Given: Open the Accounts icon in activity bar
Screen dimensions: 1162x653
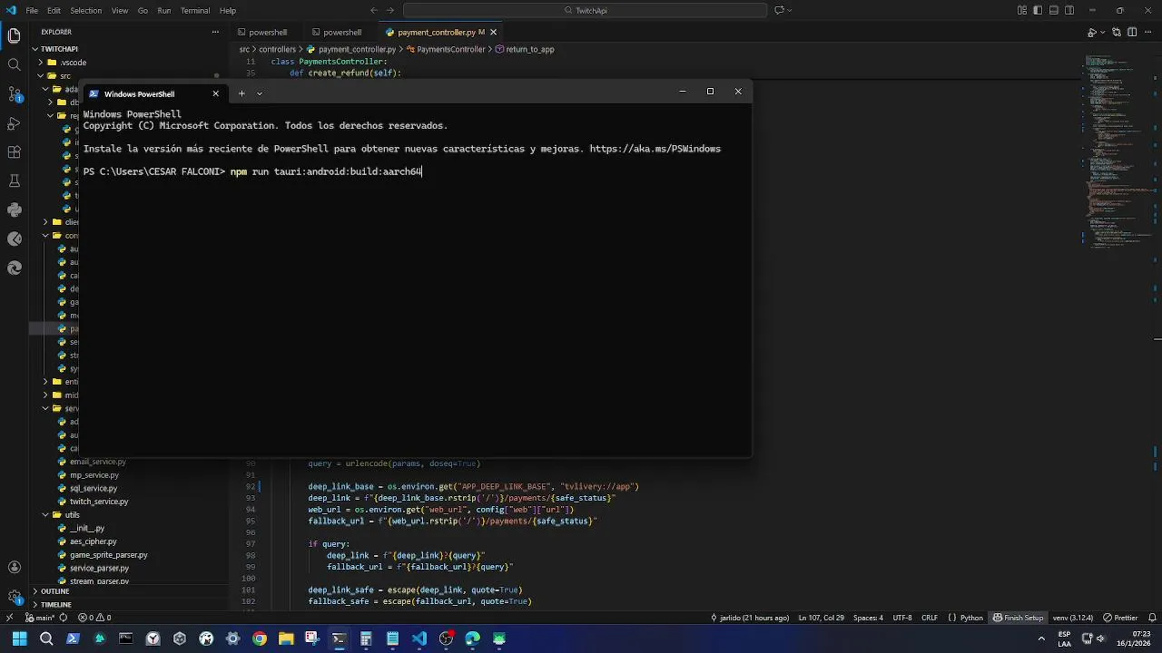Looking at the screenshot, I should (x=14, y=568).
